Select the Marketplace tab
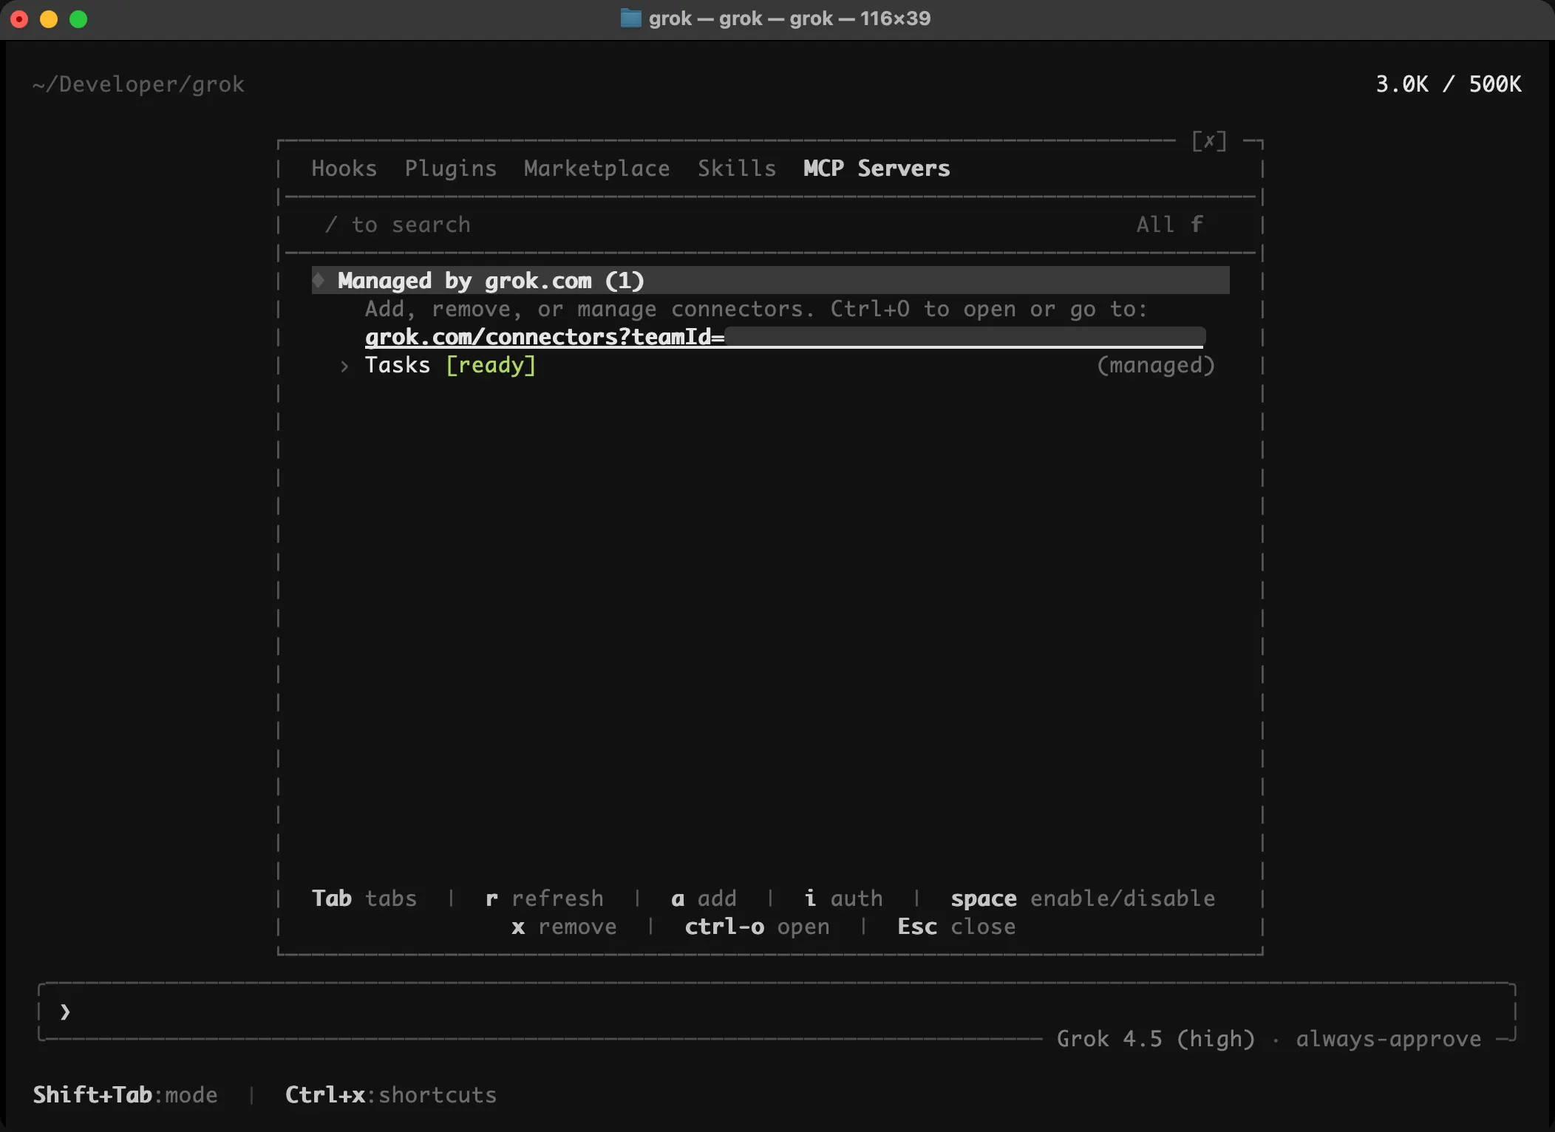This screenshot has width=1555, height=1132. 596,168
